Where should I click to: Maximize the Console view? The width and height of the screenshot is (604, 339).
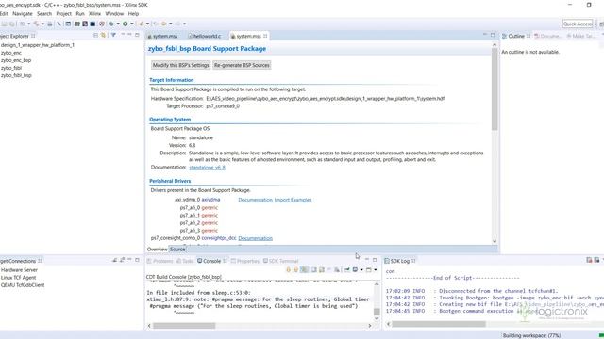pyautogui.click(x=375, y=260)
